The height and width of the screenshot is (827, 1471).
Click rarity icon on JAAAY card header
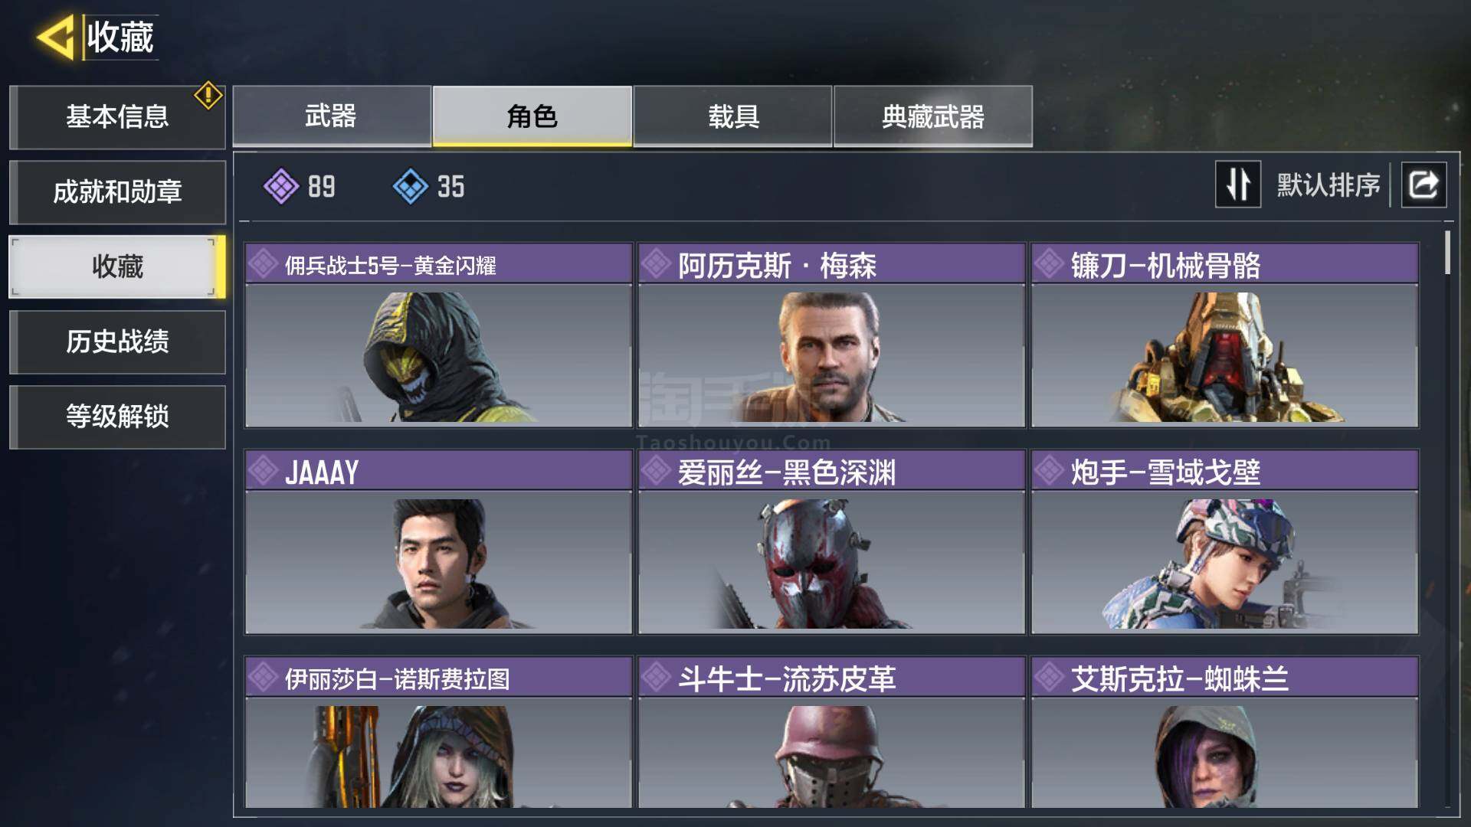(x=264, y=471)
